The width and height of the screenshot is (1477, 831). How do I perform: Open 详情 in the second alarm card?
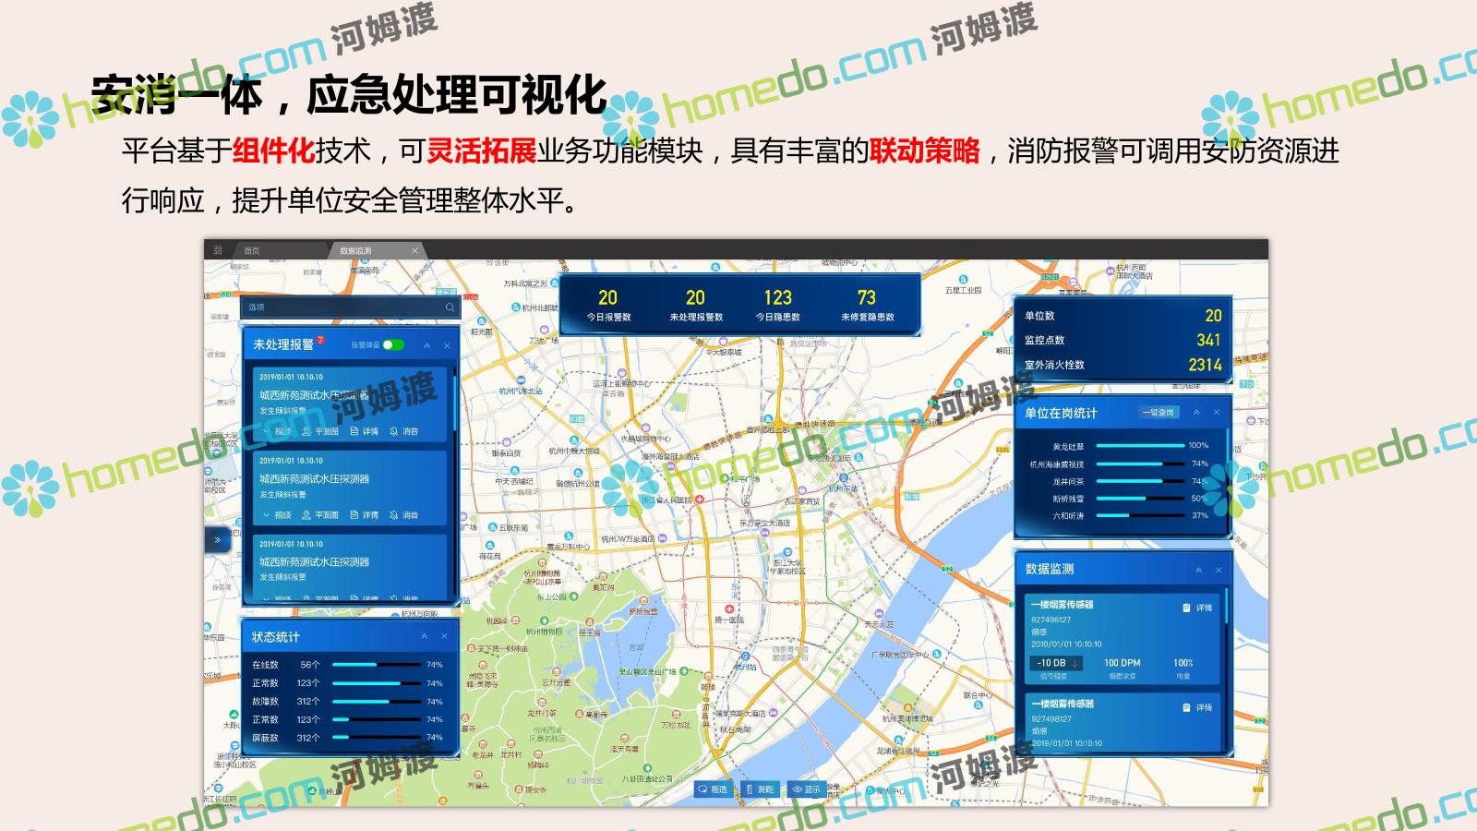364,515
